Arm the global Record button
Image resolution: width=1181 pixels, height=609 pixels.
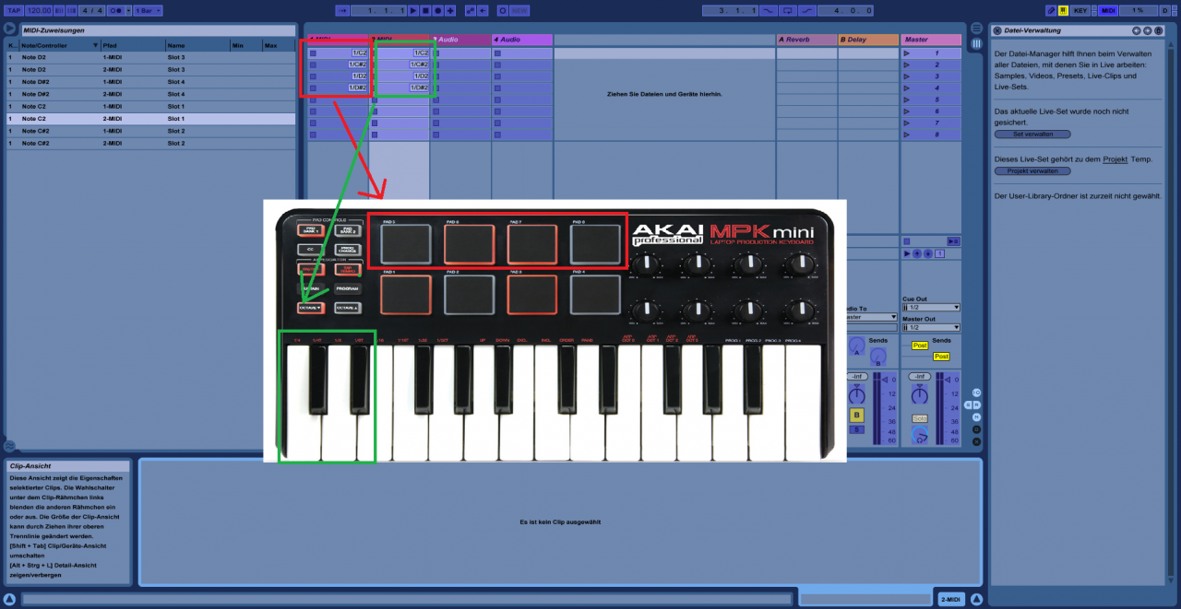(438, 10)
